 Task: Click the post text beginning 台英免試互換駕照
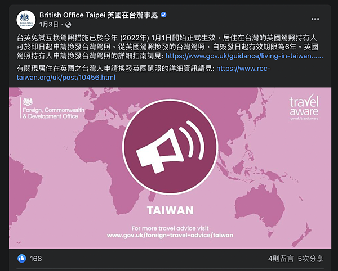pos(170,47)
